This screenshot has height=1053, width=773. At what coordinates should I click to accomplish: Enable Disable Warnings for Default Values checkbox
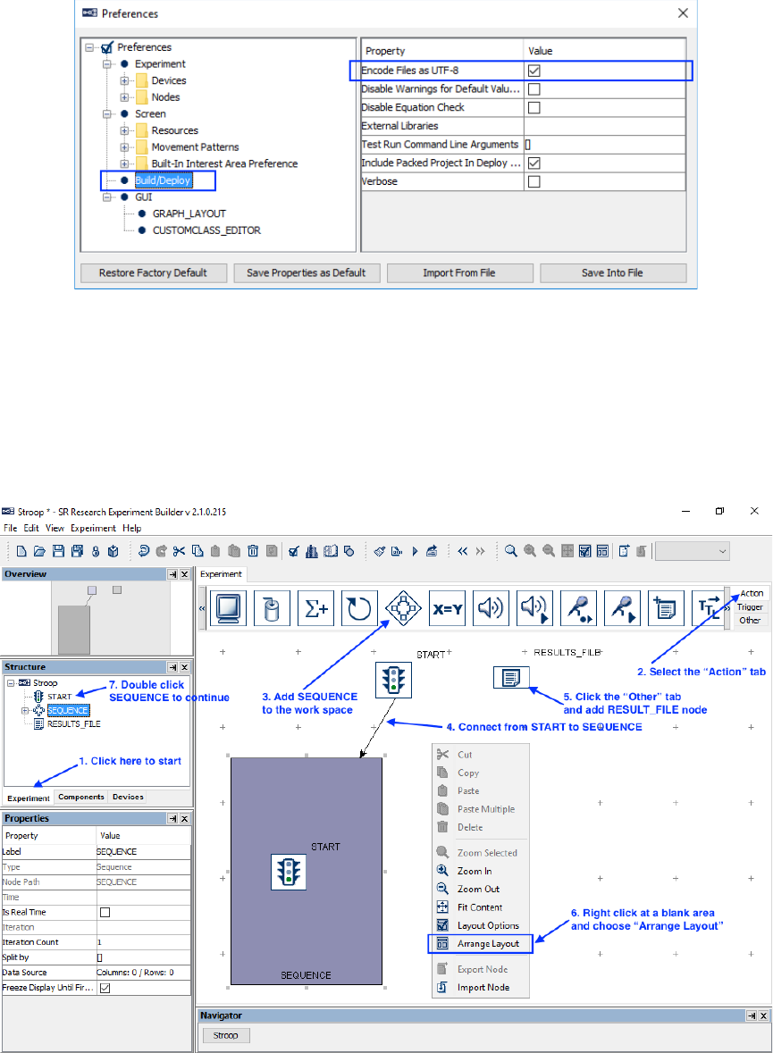tap(534, 89)
